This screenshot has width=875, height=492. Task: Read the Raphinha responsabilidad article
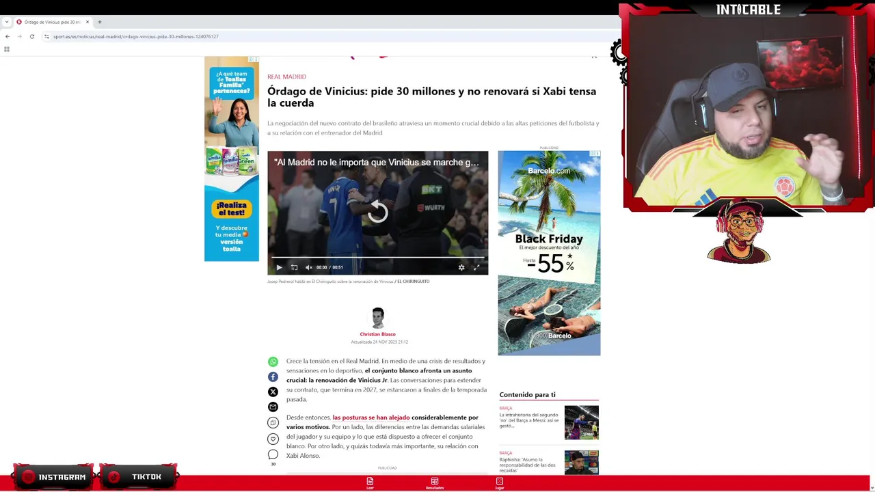pos(528,465)
